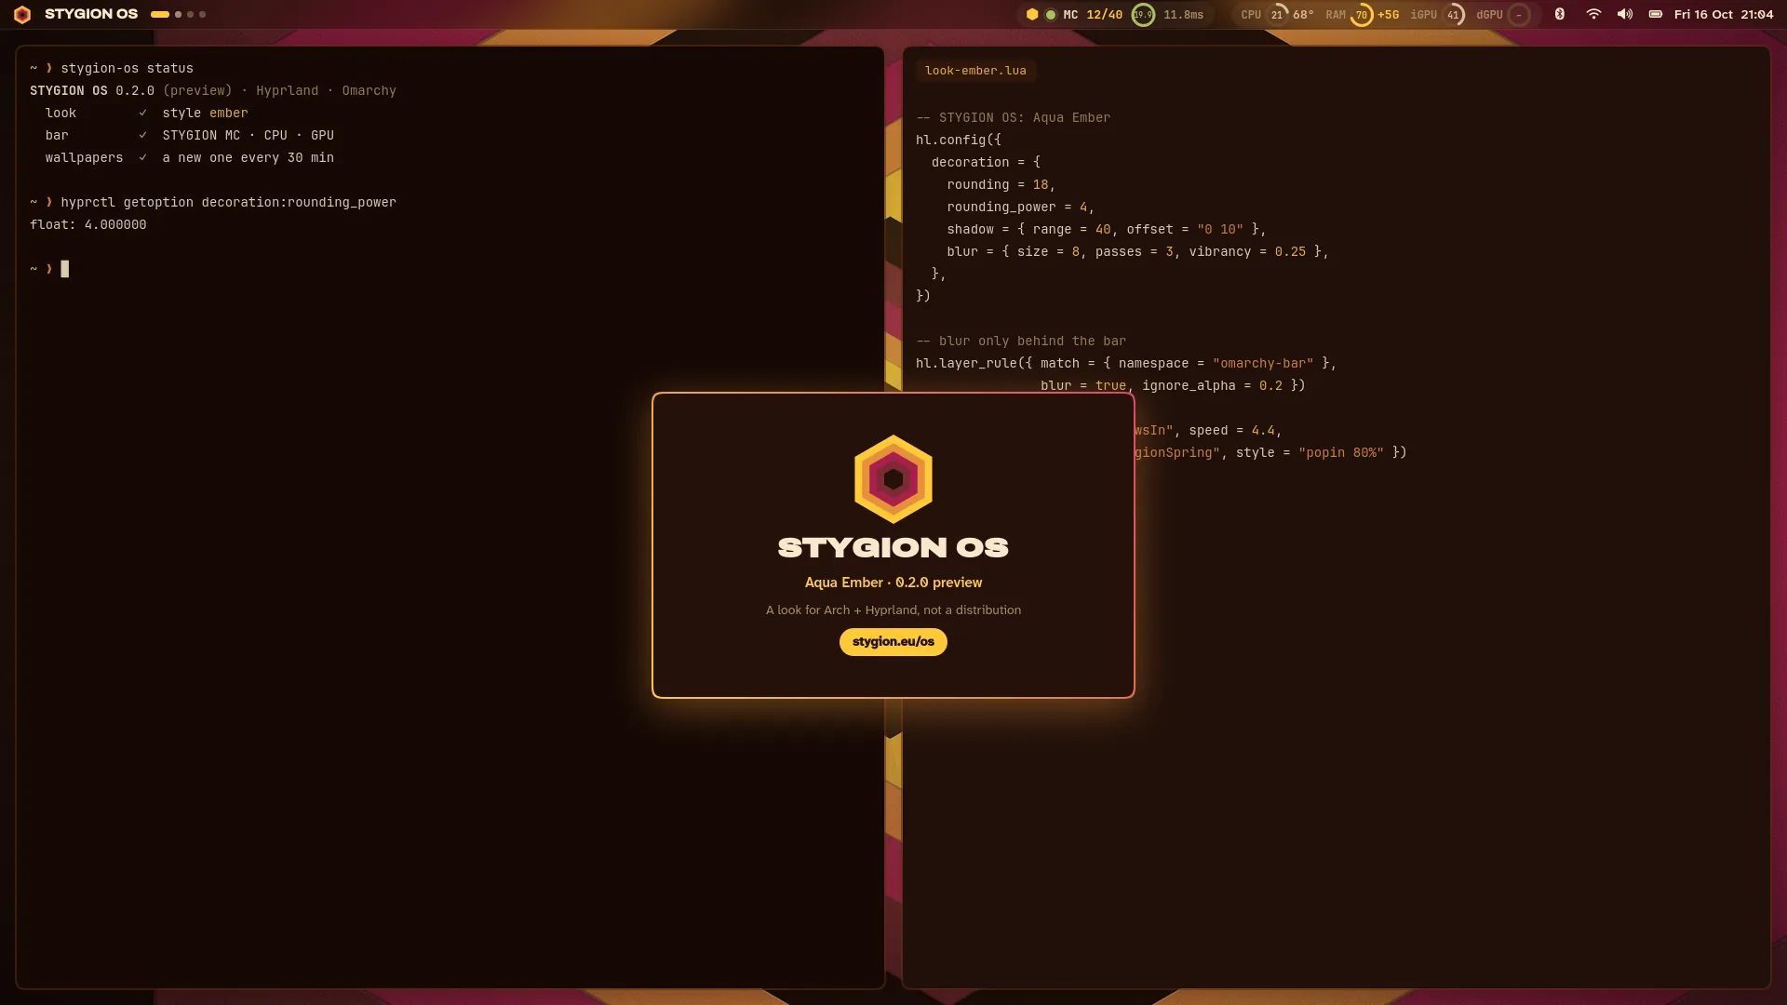Open the stygion.eu/os link button
This screenshot has height=1005, width=1787.
coord(893,642)
